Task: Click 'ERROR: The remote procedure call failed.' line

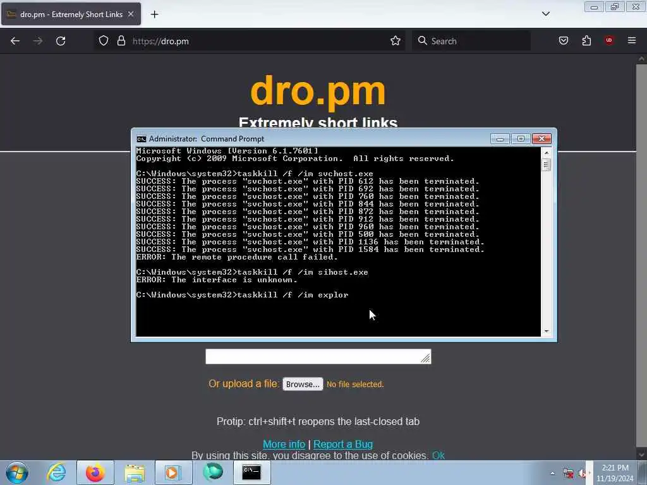Action: (237, 258)
